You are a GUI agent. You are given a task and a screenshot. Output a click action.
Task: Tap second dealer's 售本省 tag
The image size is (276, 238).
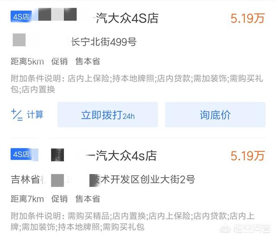pyautogui.click(x=88, y=199)
